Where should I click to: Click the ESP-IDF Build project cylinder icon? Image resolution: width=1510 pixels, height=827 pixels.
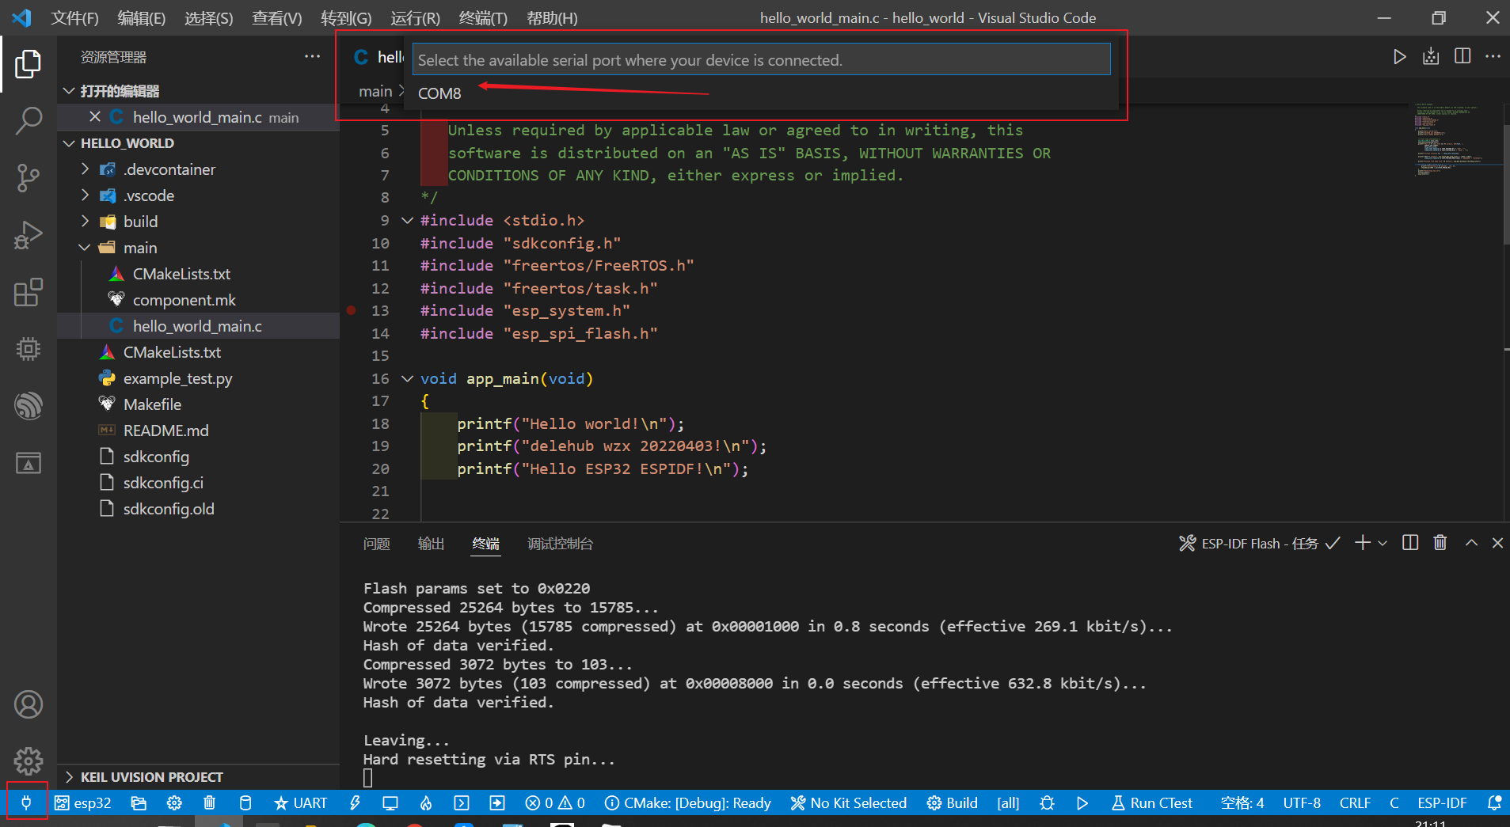tap(245, 802)
